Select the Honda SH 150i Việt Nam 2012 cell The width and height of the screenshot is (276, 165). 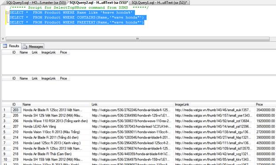tap(56, 159)
